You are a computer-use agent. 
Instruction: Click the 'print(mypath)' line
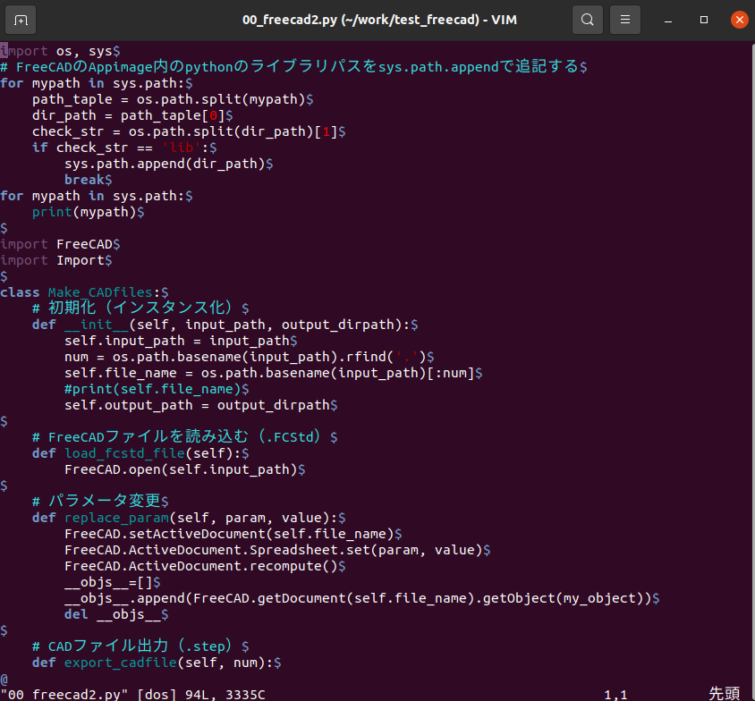point(89,212)
